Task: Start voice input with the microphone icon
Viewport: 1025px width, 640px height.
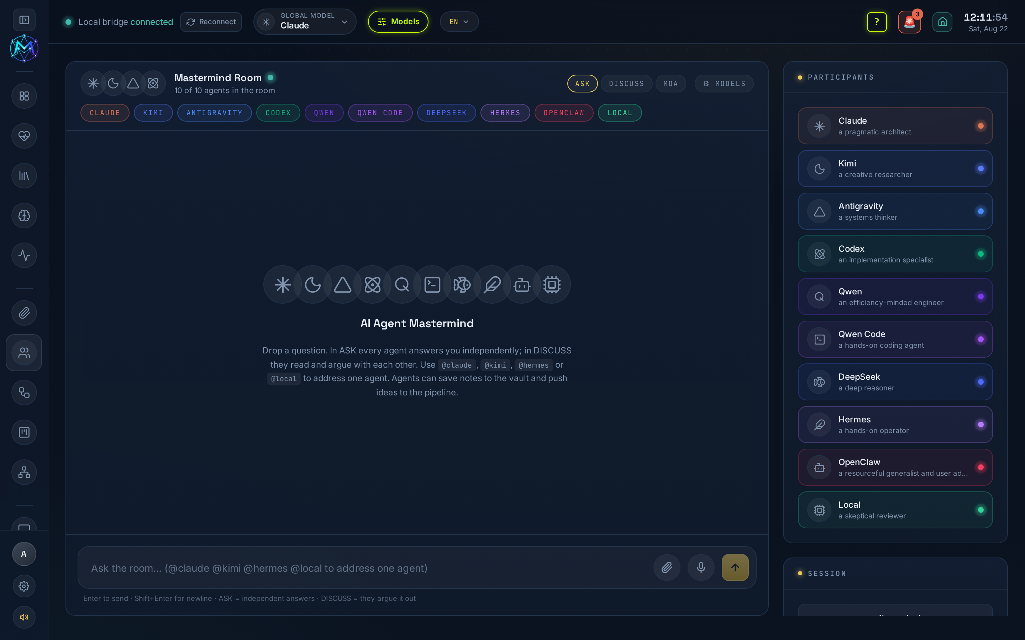Action: click(701, 567)
